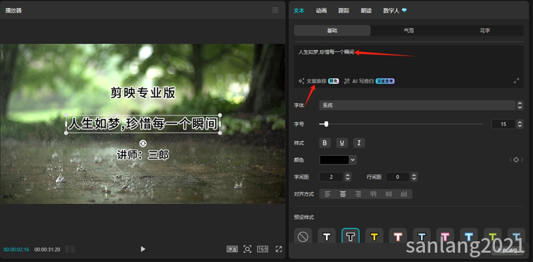This screenshot has width=533, height=262.
Task: Click the 行间距 value field
Action: point(398,177)
